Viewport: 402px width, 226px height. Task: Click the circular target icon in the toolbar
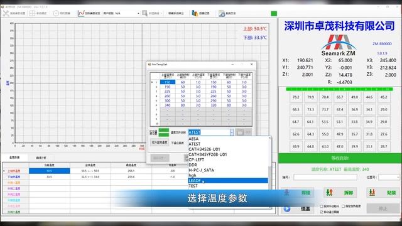(56, 13)
